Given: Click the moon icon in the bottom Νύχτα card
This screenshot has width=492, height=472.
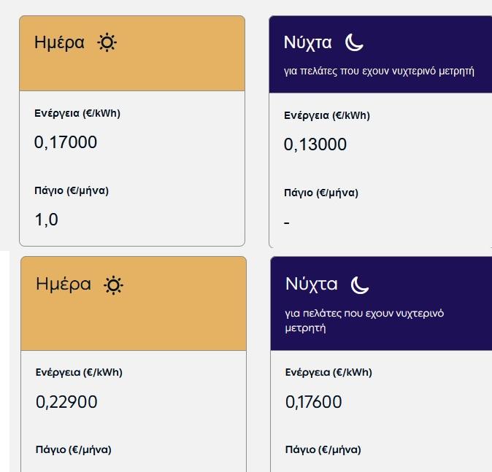Looking at the screenshot, I should 360,285.
